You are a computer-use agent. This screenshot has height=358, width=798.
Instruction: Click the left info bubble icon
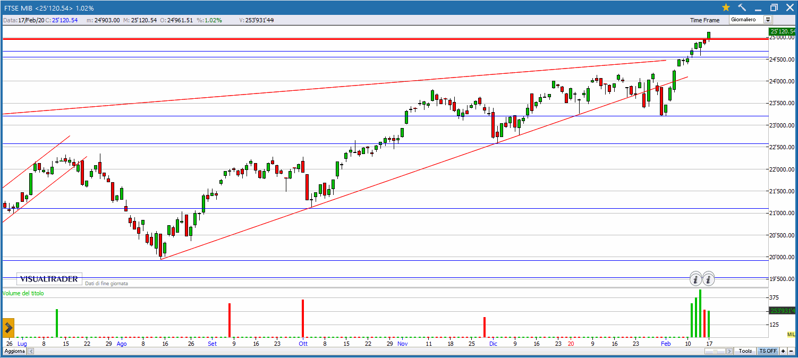(x=696, y=278)
